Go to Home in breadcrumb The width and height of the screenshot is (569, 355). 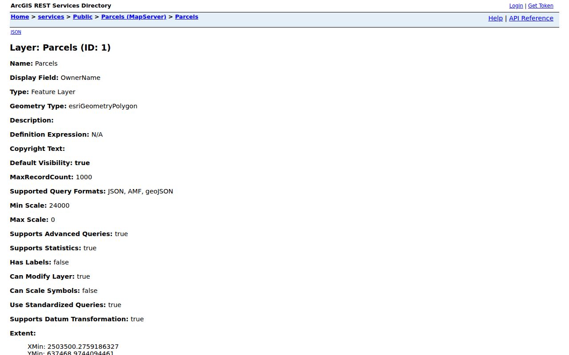[x=20, y=17]
